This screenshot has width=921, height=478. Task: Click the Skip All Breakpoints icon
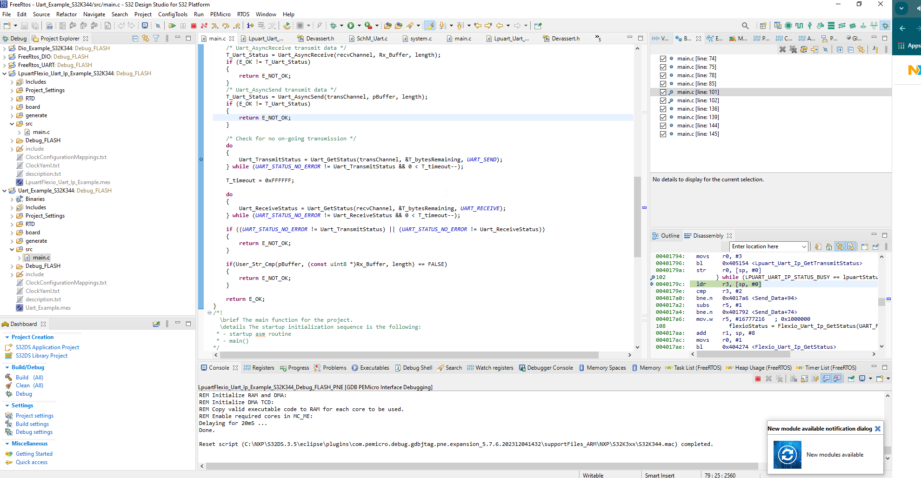coord(825,49)
